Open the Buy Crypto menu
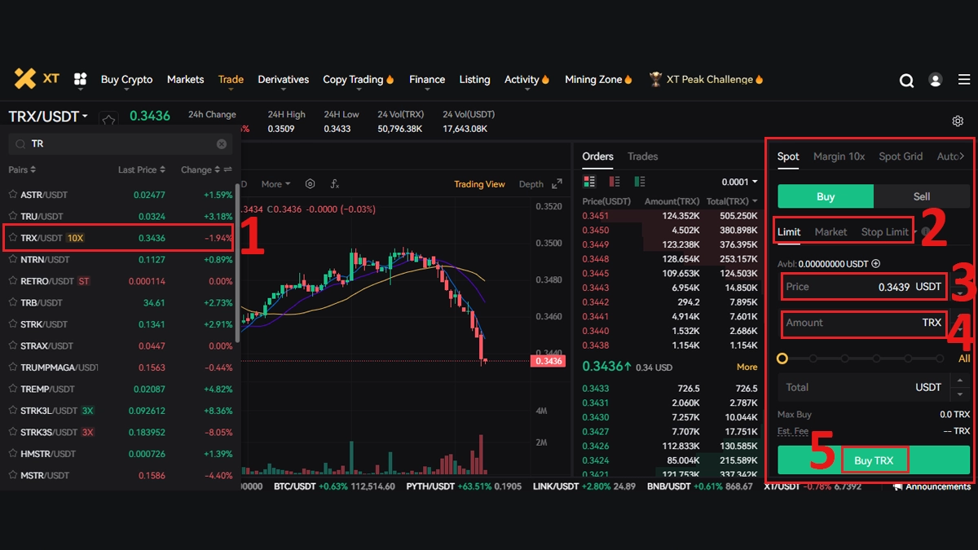The height and width of the screenshot is (550, 978). [x=126, y=79]
